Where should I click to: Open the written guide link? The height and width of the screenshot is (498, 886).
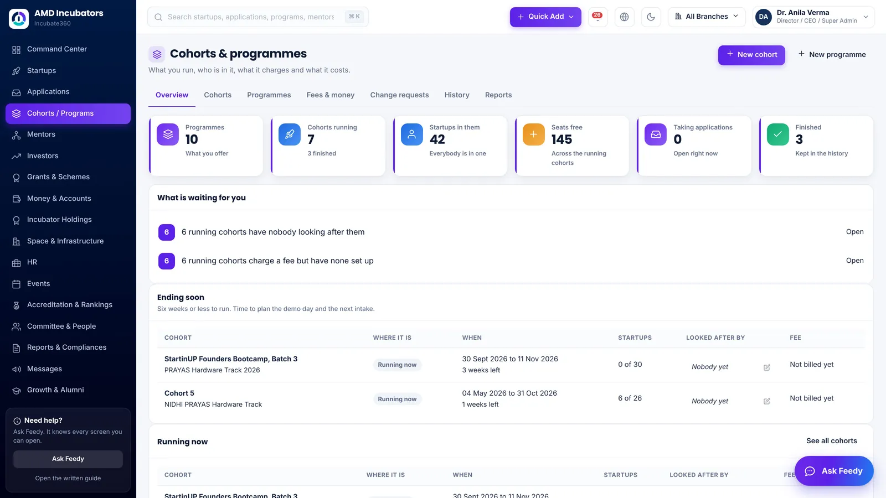click(x=68, y=478)
